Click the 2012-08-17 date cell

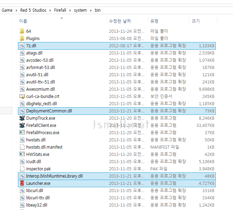(x=126, y=46)
